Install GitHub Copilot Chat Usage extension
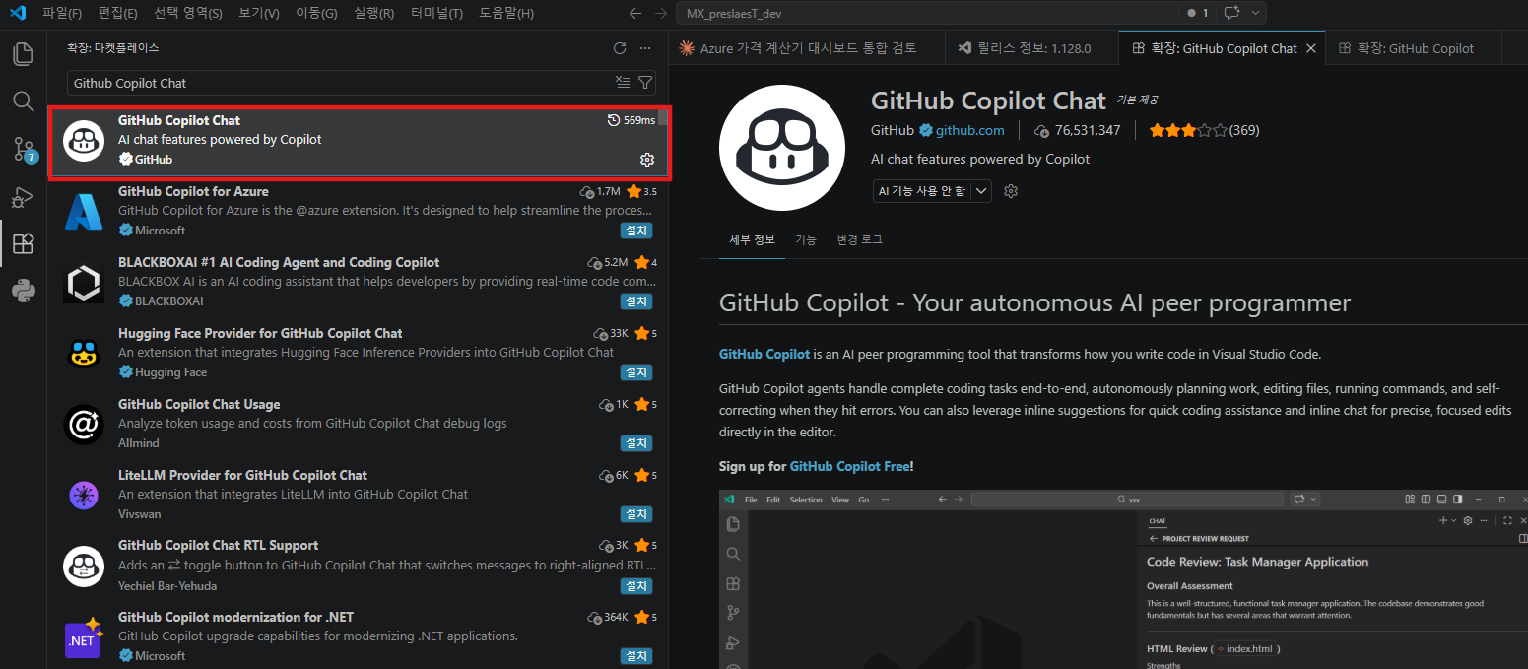 [636, 443]
